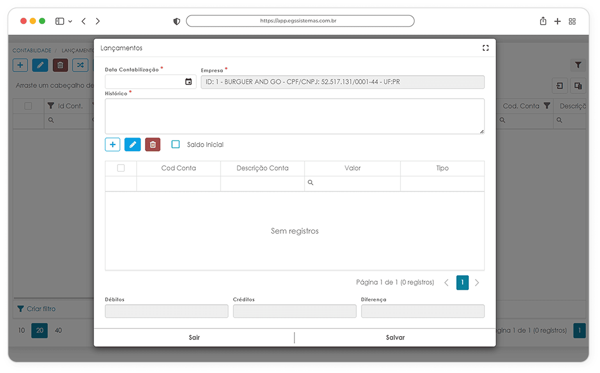Click the browser URL address bar
600x373 pixels.
coord(300,21)
